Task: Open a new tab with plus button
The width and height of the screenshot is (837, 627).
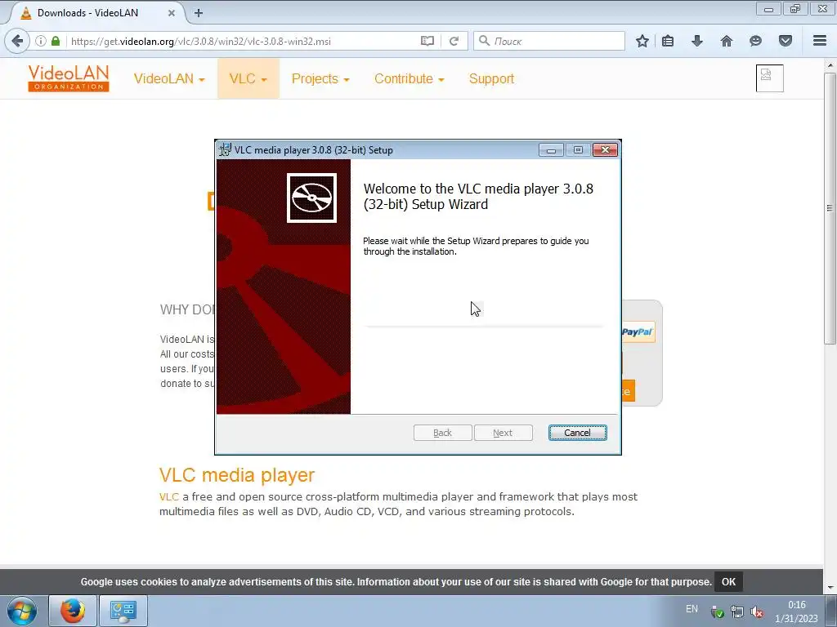Action: tap(199, 13)
